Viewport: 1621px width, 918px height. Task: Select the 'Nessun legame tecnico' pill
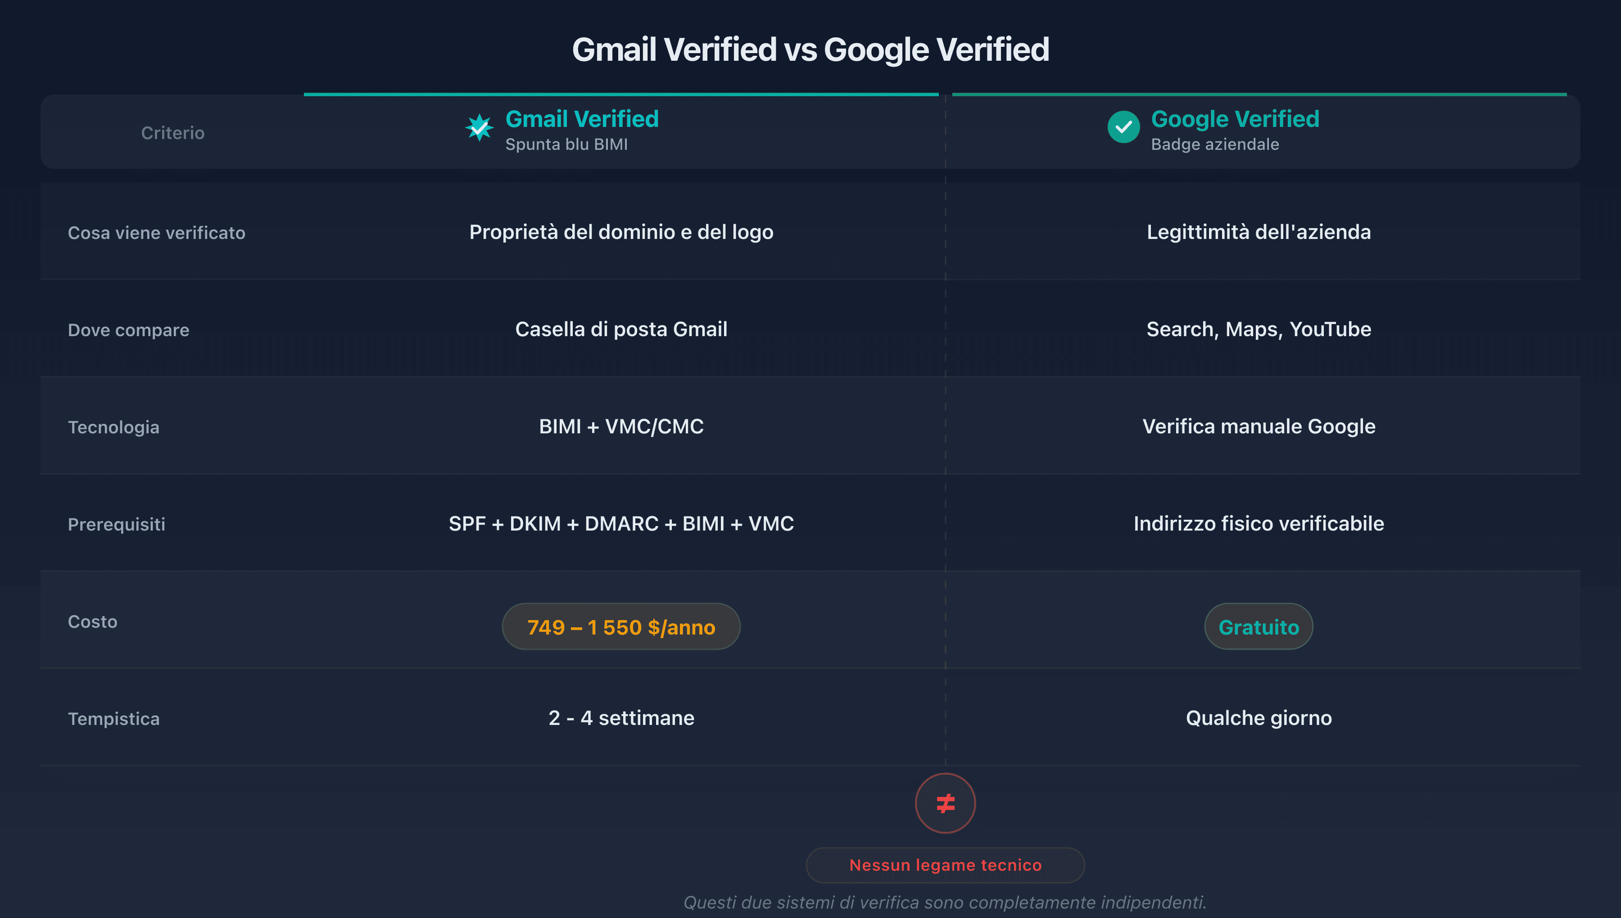click(x=945, y=865)
